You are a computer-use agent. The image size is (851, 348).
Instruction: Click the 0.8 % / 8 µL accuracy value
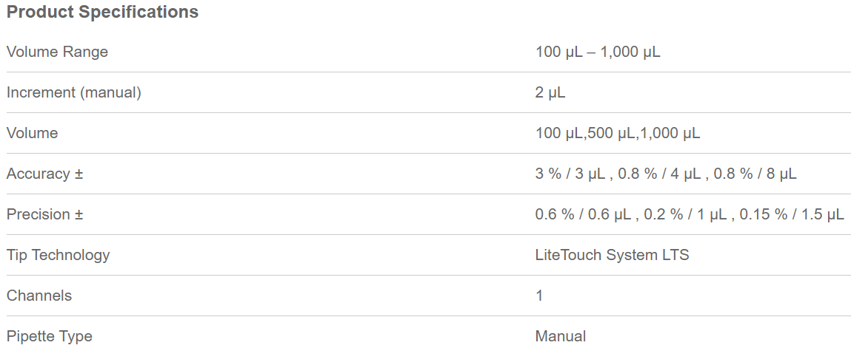coord(755,174)
